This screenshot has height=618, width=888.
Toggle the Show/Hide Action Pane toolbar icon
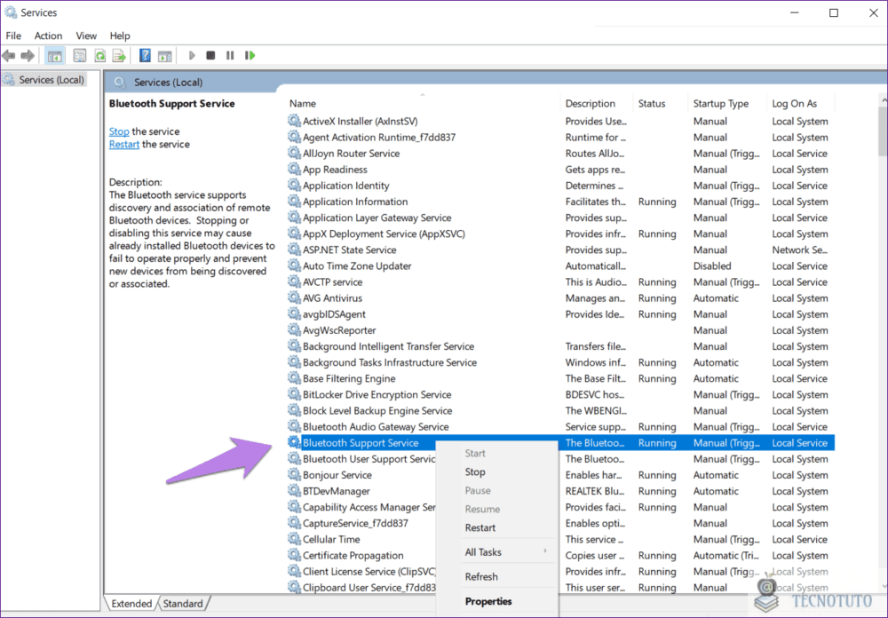click(165, 56)
